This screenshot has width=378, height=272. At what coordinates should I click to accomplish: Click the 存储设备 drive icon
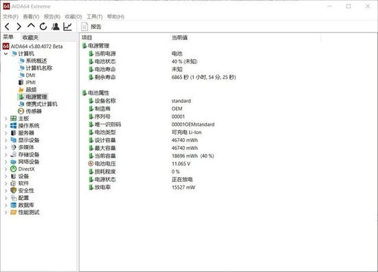pyautogui.click(x=14, y=155)
